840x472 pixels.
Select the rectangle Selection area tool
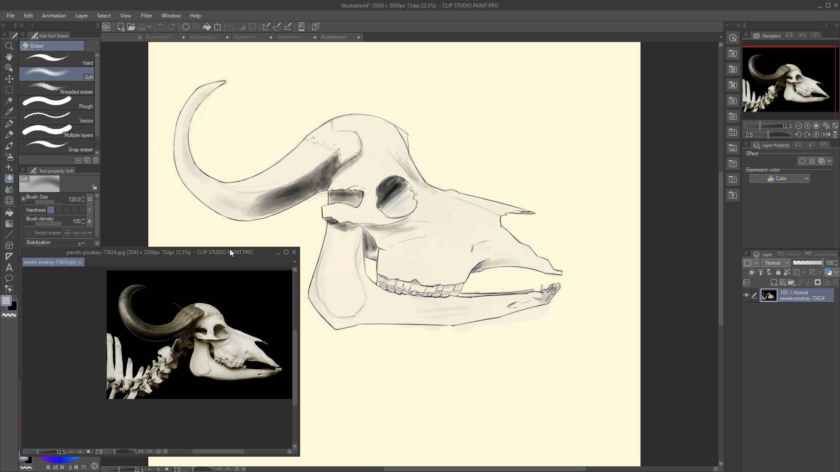pos(9,90)
